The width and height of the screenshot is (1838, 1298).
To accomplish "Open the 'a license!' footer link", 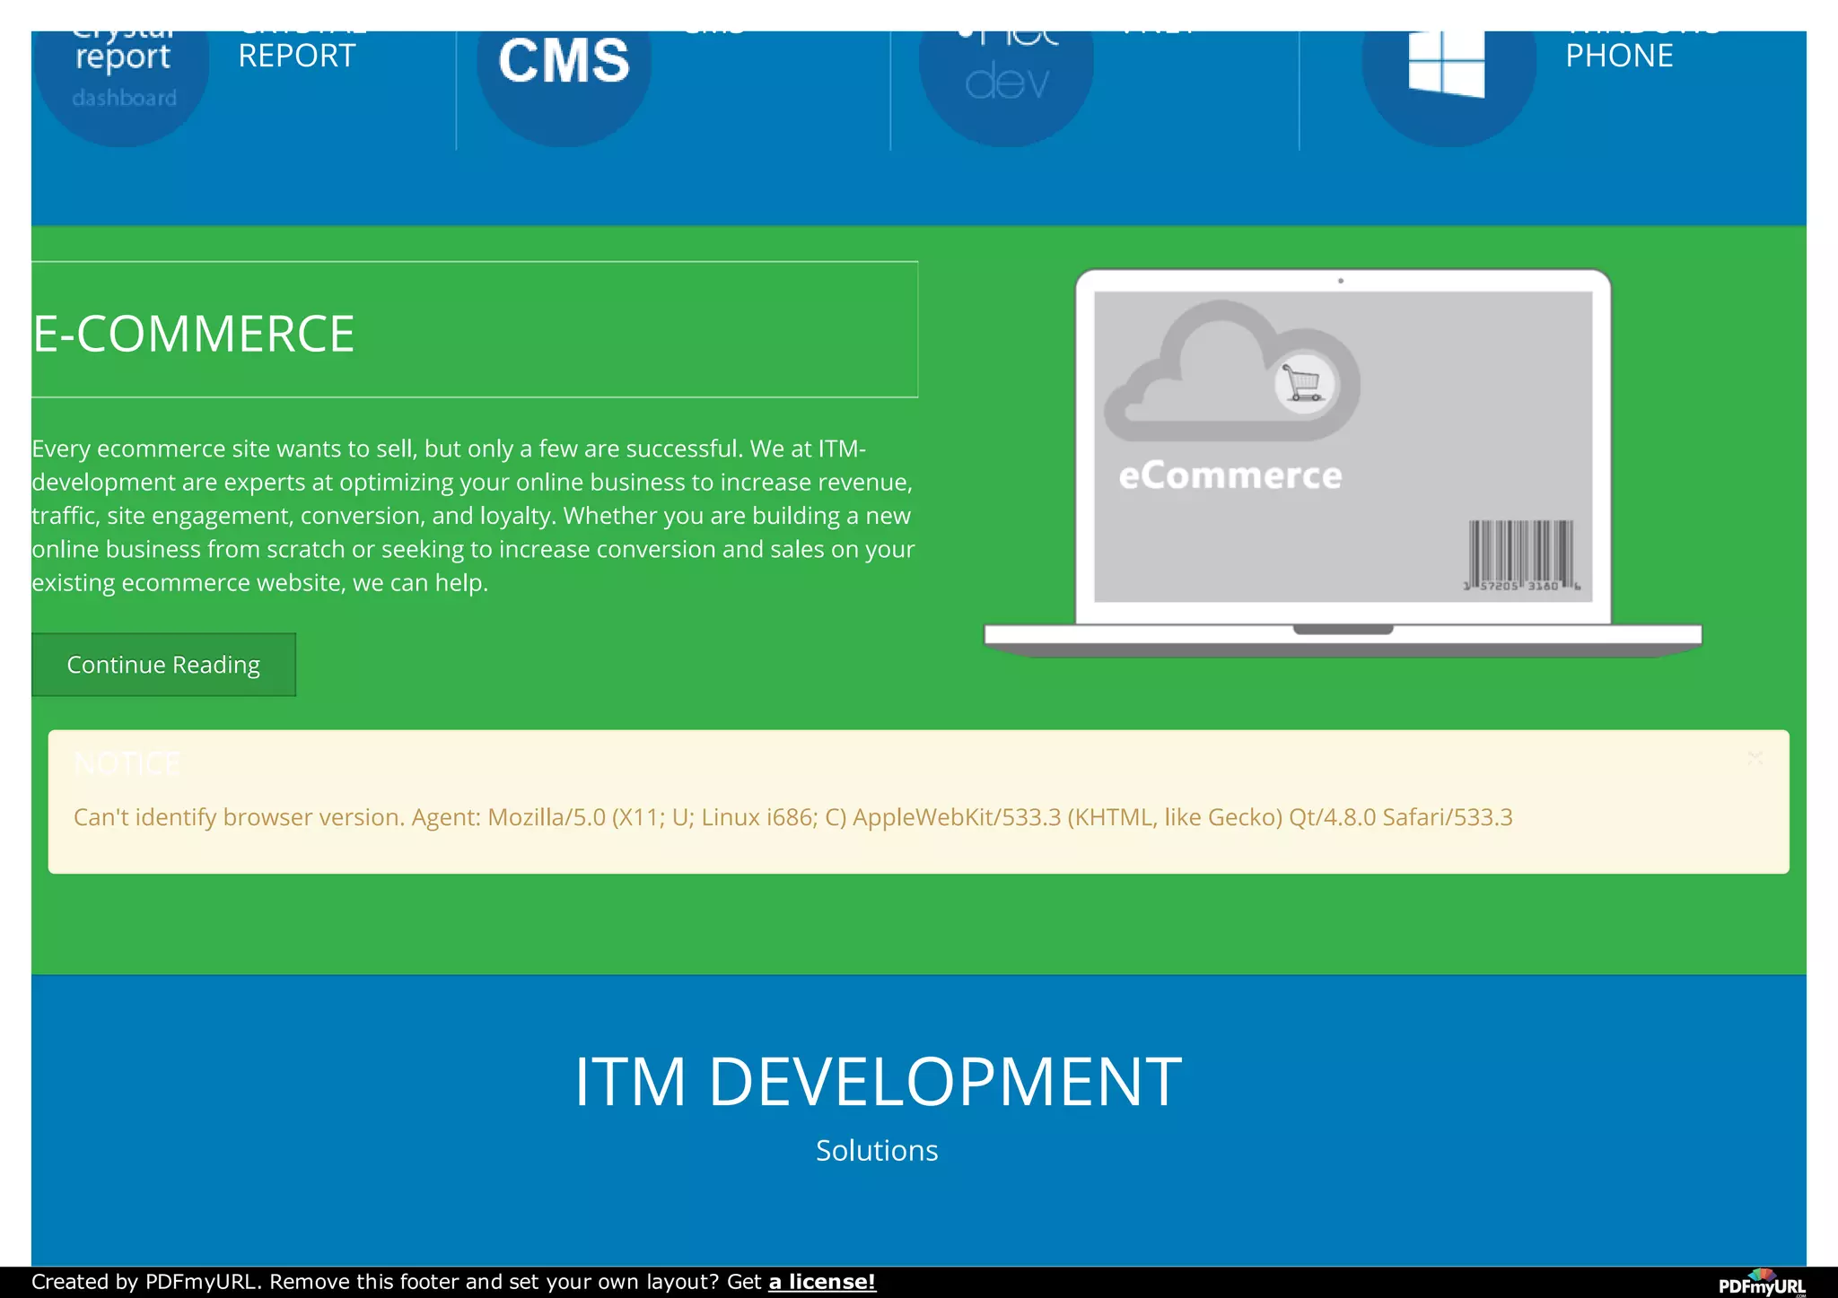I will pos(821,1282).
